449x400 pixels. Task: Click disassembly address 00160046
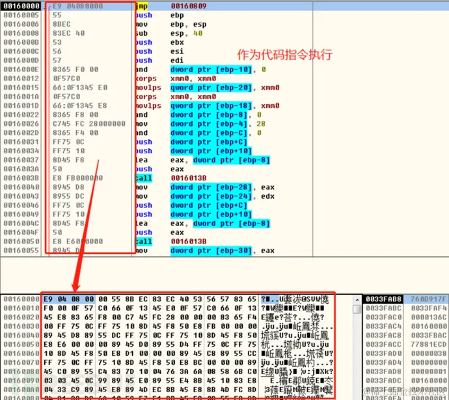coord(21,205)
